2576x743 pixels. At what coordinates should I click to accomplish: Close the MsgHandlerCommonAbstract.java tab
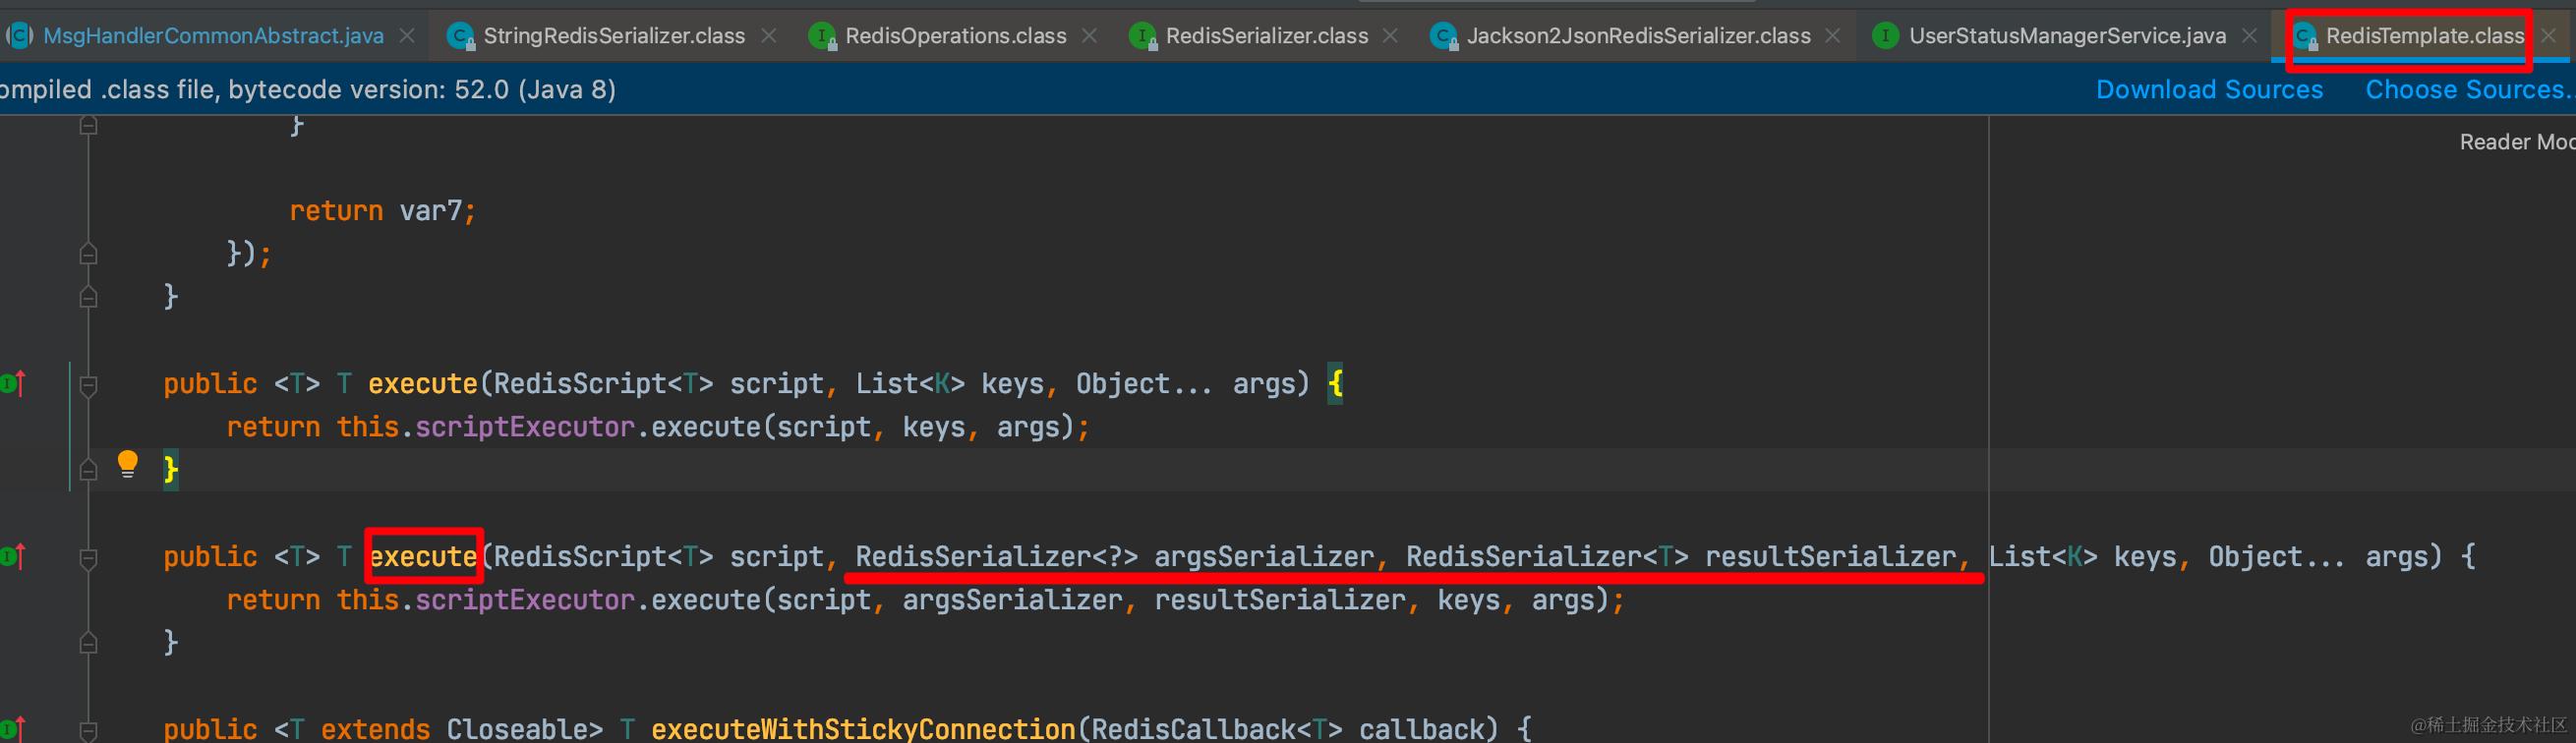click(x=407, y=36)
